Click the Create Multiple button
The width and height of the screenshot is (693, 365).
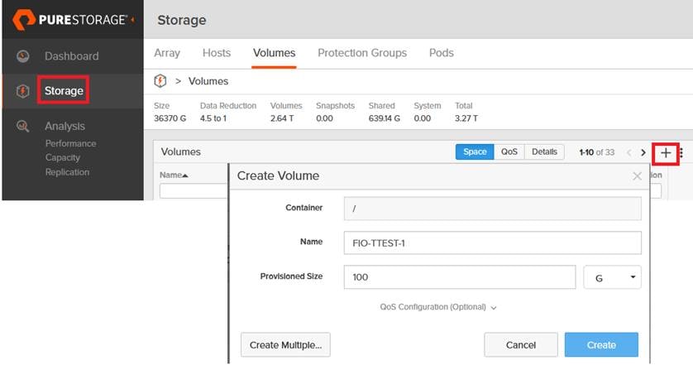(285, 345)
